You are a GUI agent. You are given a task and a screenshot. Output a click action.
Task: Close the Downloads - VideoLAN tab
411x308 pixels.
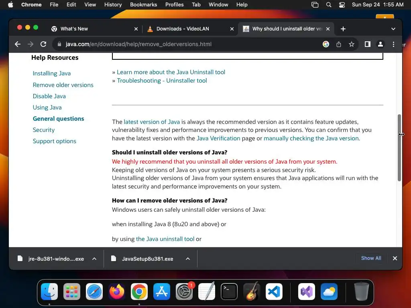(x=232, y=29)
